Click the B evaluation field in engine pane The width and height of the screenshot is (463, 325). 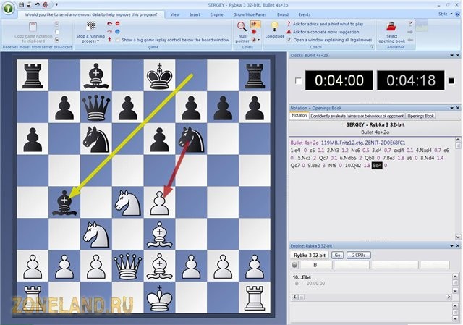[316, 265]
